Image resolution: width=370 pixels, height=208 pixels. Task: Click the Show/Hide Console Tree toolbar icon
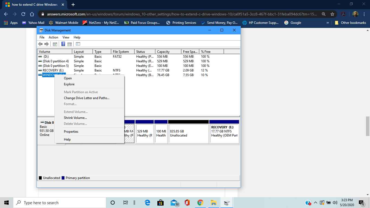pos(55,44)
